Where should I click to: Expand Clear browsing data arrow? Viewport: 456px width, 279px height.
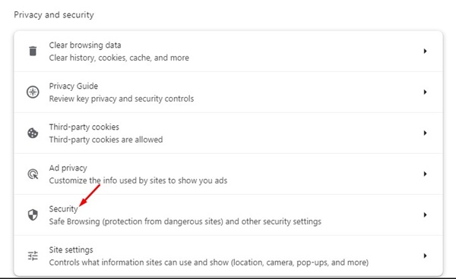[425, 51]
